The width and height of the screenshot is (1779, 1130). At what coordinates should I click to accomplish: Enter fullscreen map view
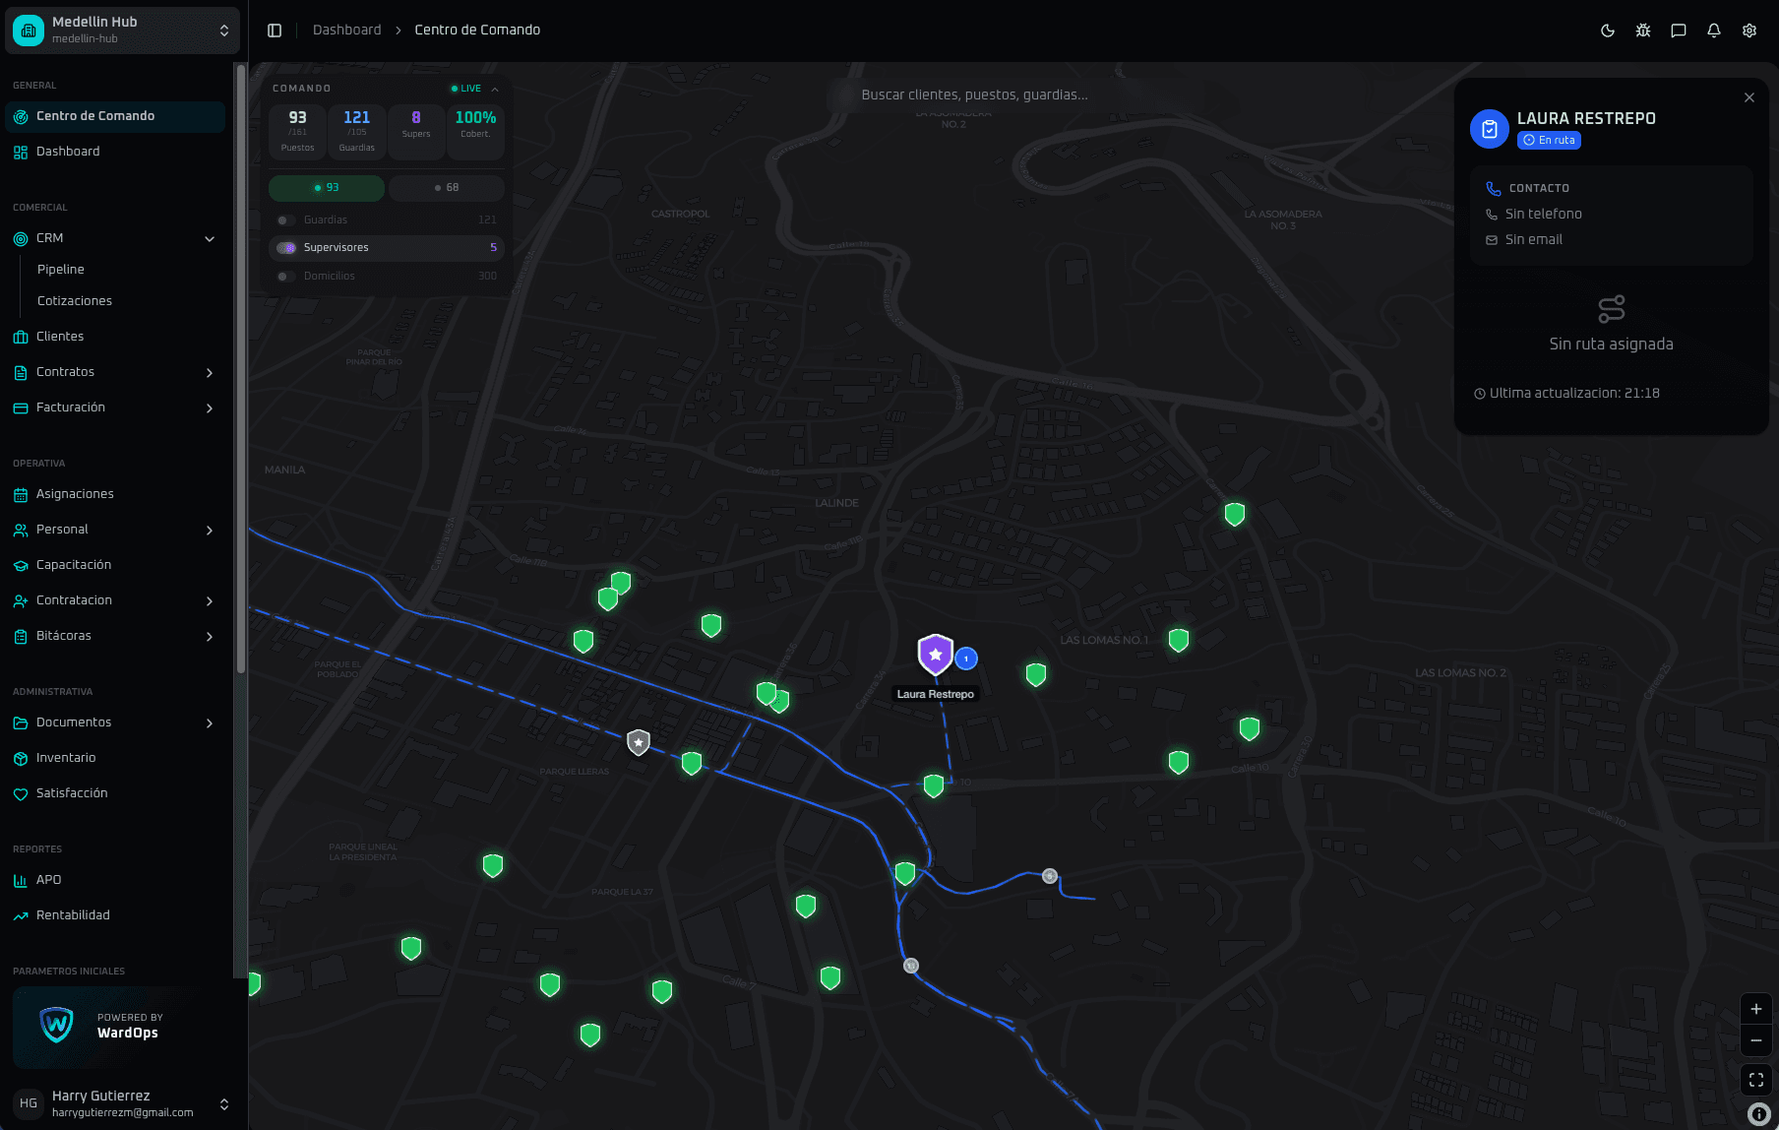tap(1756, 1080)
